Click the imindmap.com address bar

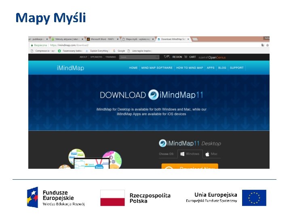[x=145, y=45]
